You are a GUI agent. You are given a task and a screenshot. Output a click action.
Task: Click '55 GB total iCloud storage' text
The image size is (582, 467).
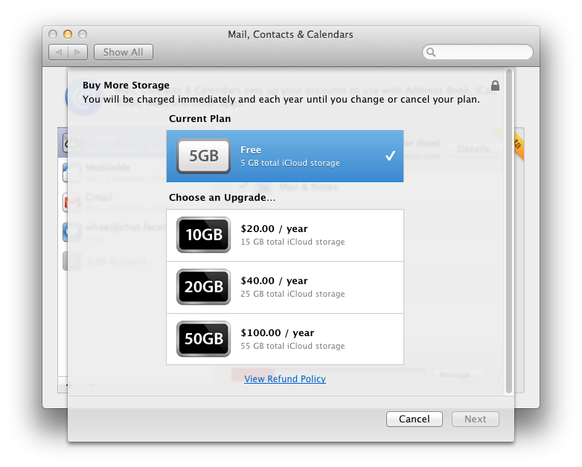tap(292, 346)
